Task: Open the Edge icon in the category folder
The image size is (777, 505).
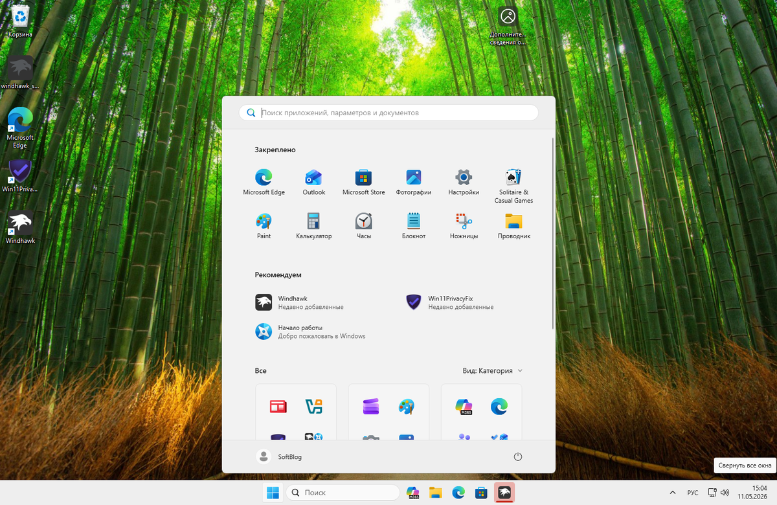Action: click(499, 407)
